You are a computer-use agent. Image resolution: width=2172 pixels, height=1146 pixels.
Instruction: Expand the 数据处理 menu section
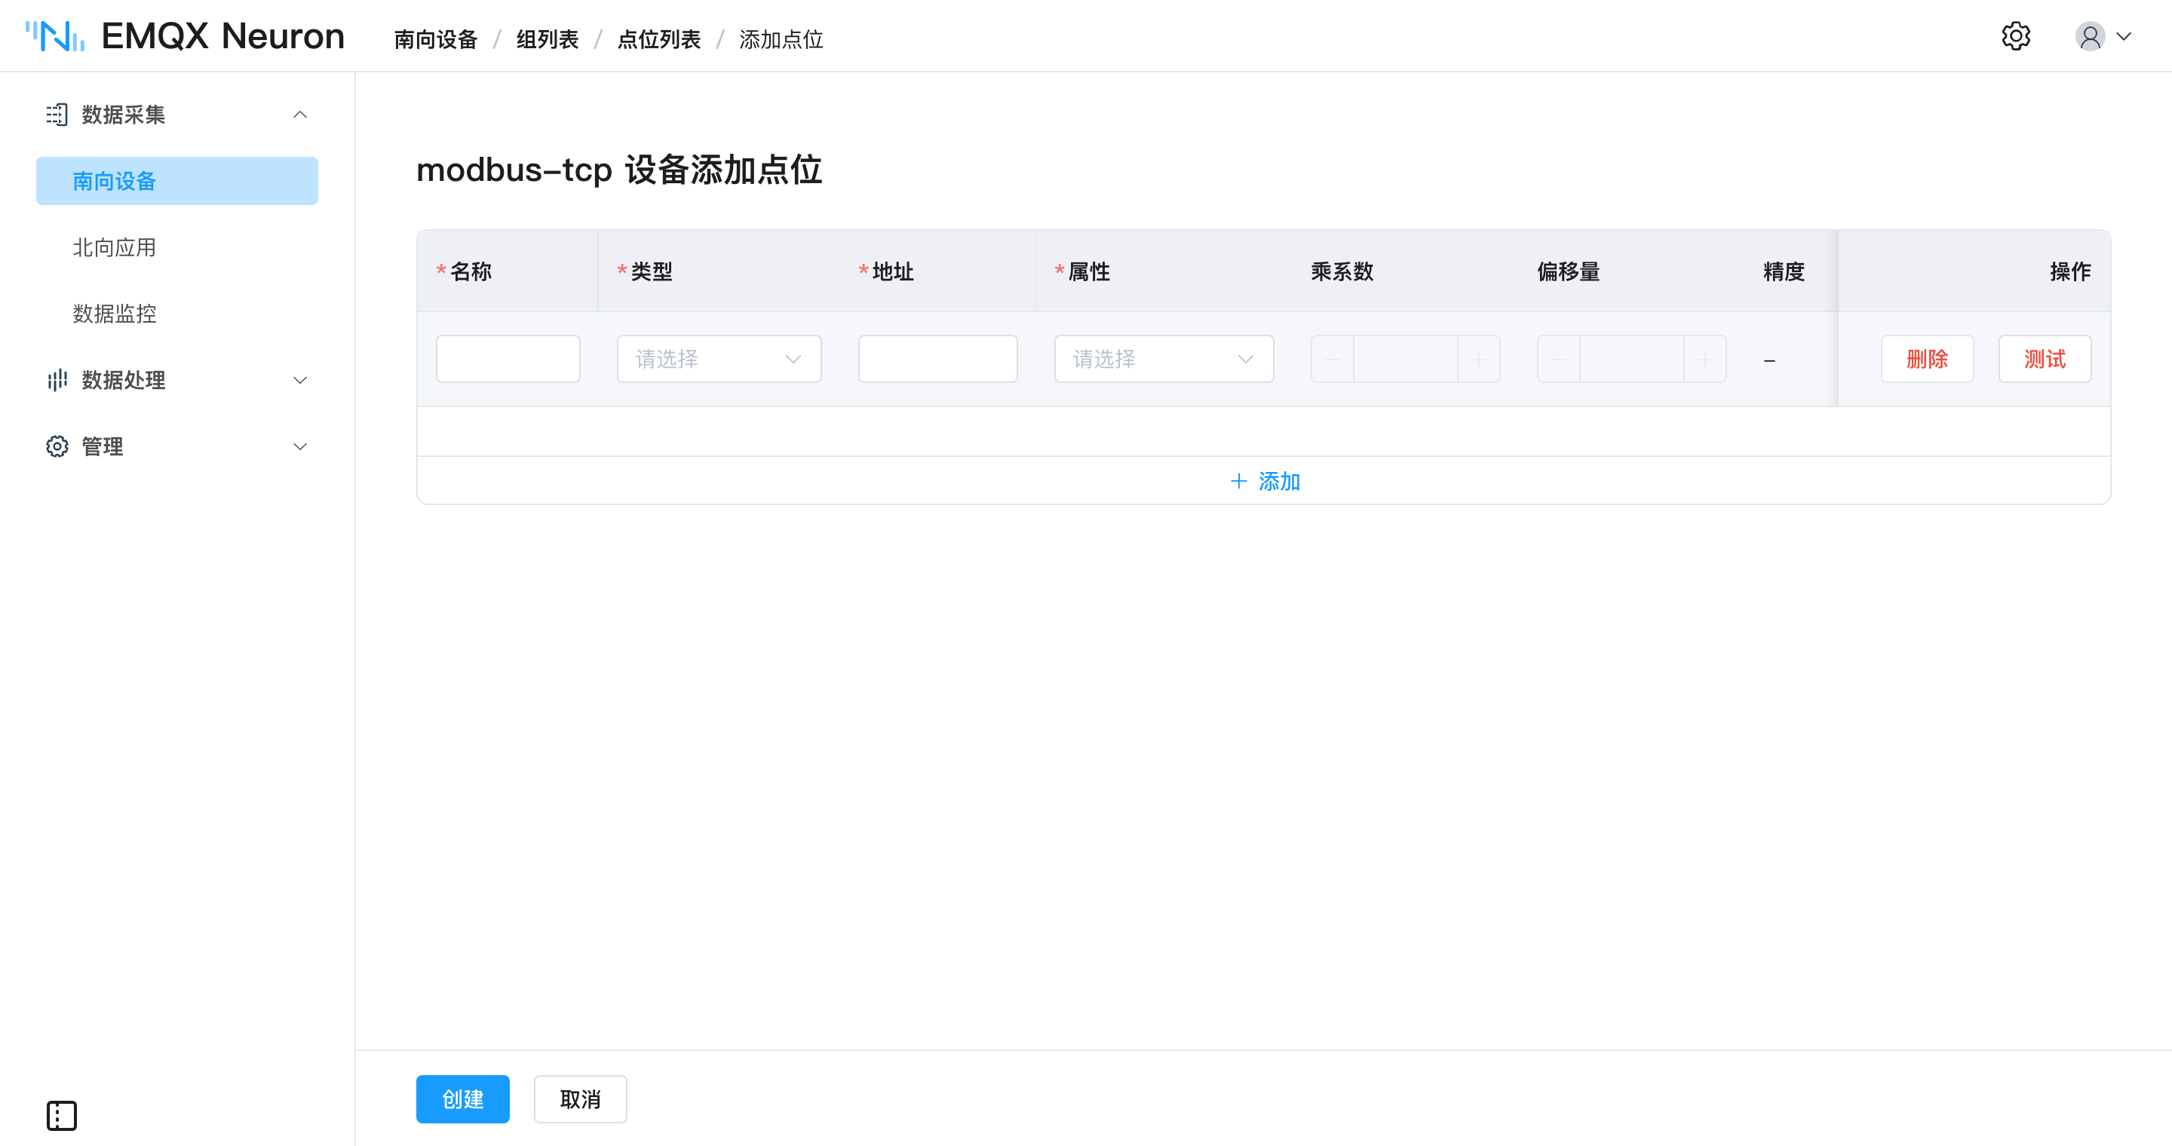(300, 380)
